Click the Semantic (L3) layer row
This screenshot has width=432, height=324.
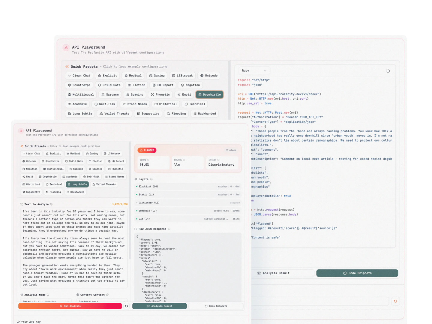click(x=188, y=211)
